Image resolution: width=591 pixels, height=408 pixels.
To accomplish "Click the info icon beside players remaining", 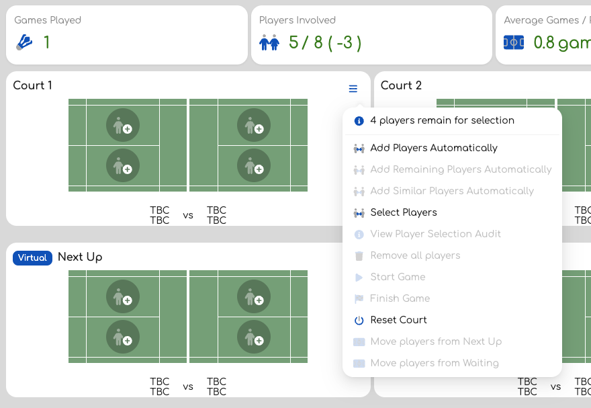I will 359,121.
